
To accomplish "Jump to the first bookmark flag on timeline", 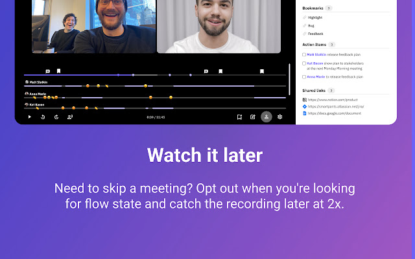I will tap(59, 71).
